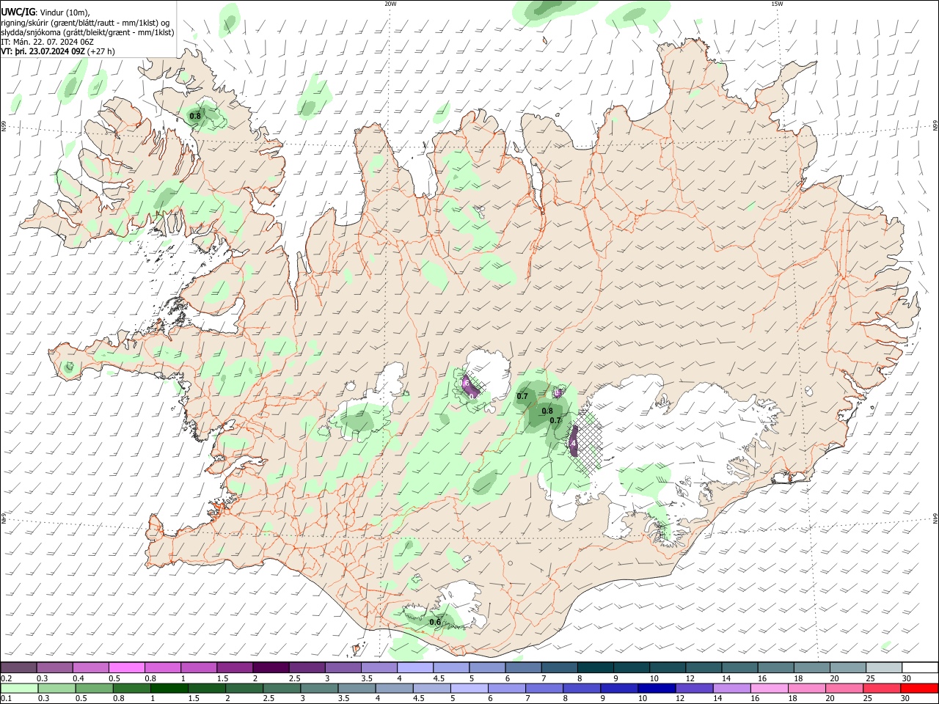
Task: Click the '1.5' label in the upper legend row
Action: 222,678
